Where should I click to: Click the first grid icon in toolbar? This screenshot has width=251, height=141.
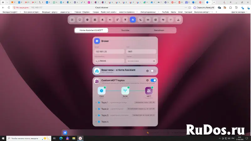72,20
